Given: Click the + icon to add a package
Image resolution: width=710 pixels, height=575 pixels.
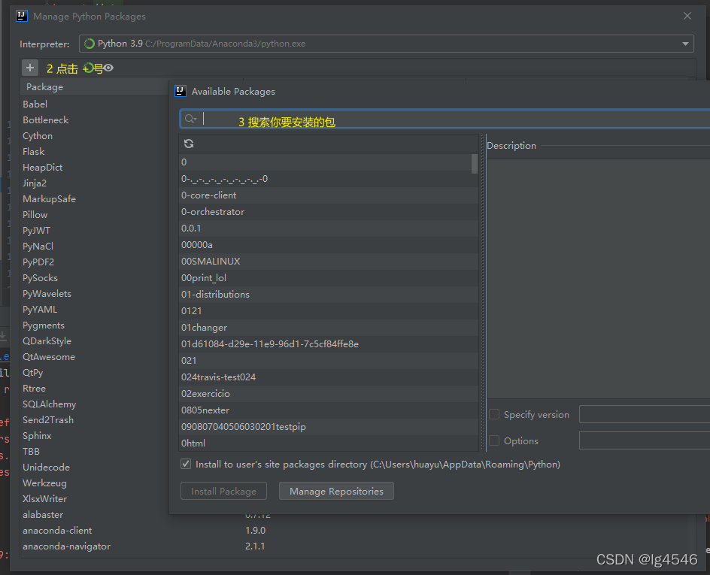Looking at the screenshot, I should pyautogui.click(x=30, y=66).
